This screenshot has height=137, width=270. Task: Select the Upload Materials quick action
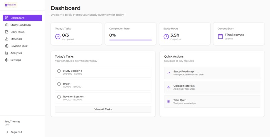click(212, 87)
